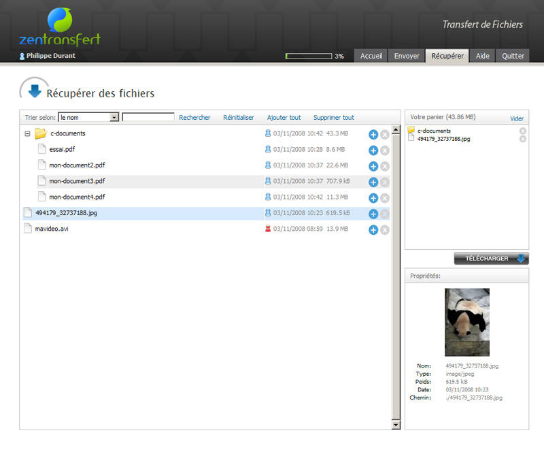Remove 494179_32737188.jpg from the basket panel
This screenshot has width=544, height=454.
click(x=523, y=139)
